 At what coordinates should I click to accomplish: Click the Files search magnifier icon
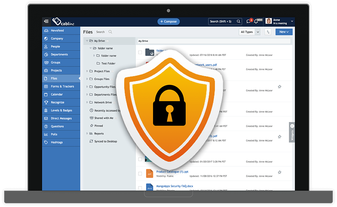pyautogui.click(x=110, y=32)
